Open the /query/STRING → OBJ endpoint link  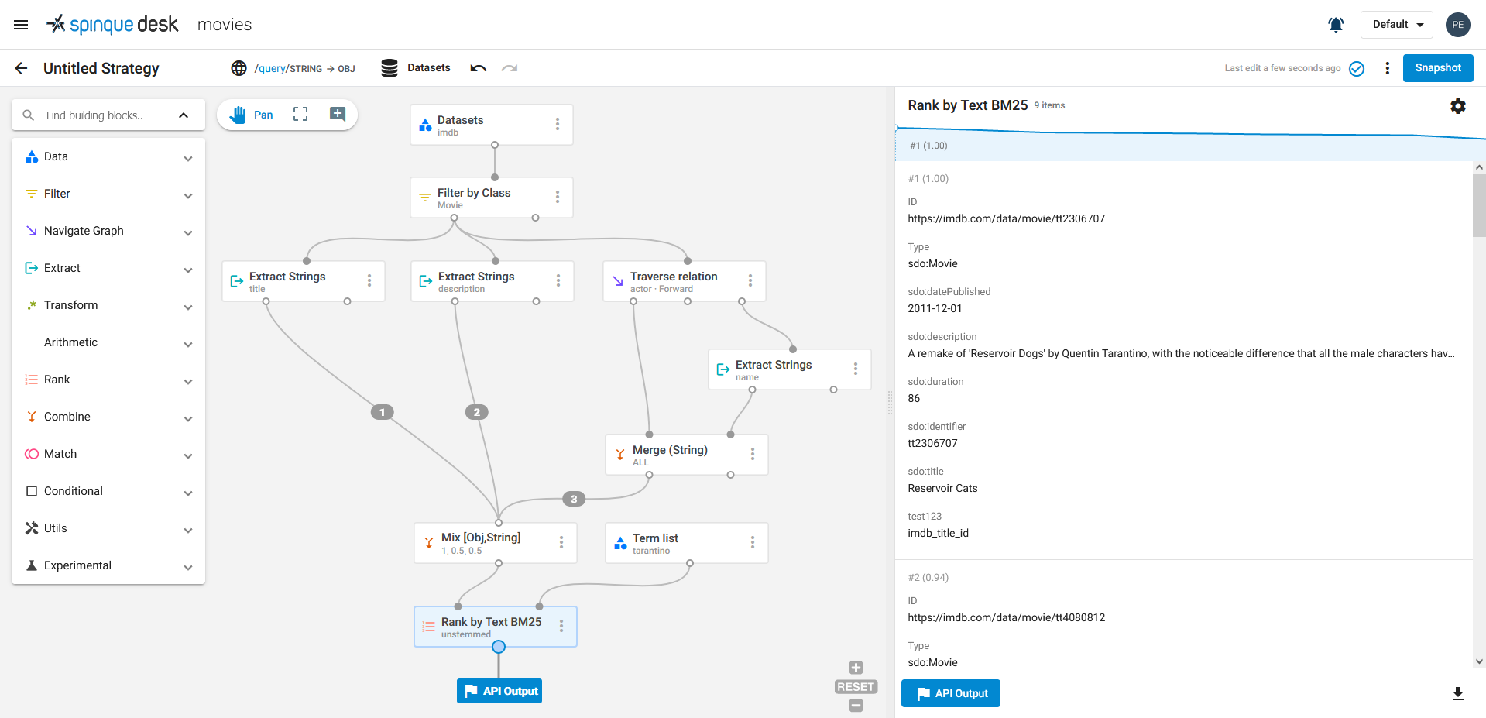tap(304, 68)
